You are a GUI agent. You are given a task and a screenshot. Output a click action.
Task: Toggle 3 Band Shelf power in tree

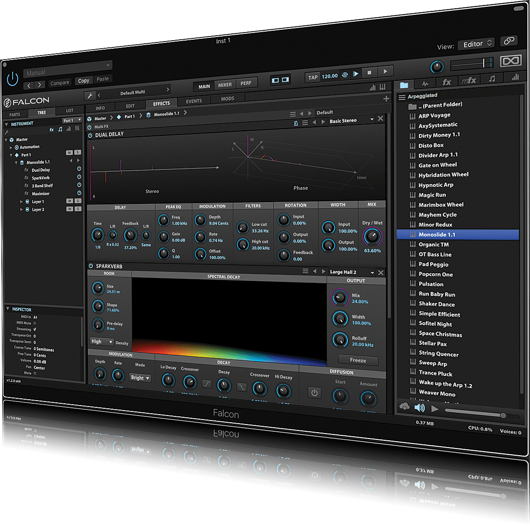[x=79, y=185]
